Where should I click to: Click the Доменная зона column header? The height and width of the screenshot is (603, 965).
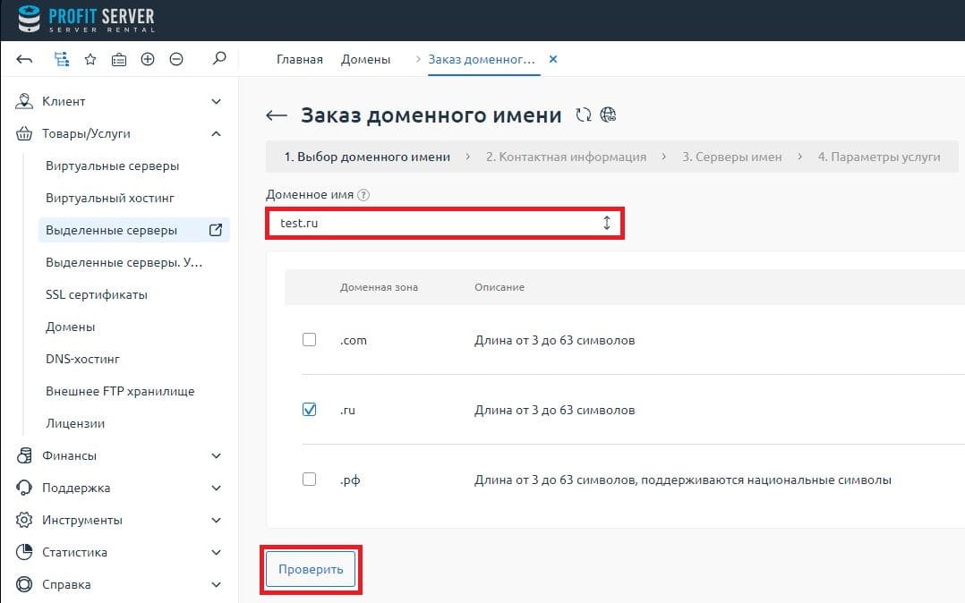[x=380, y=287]
